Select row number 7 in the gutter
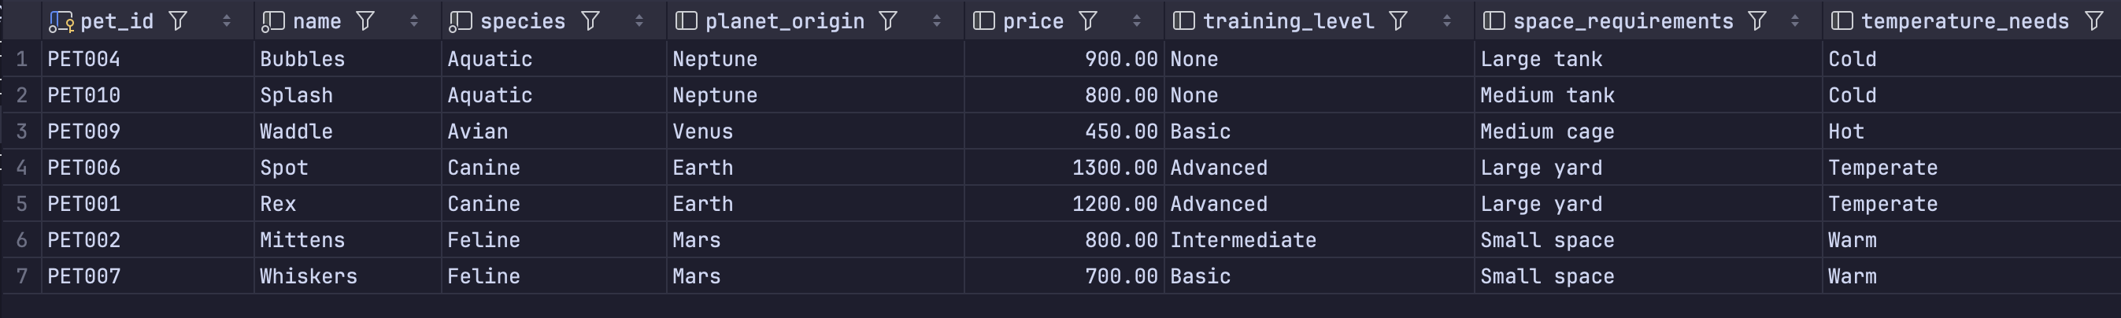The image size is (2121, 318). 21,277
